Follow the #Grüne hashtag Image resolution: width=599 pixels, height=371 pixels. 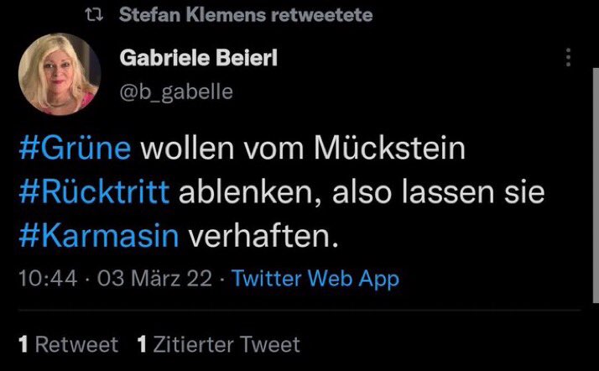75,149
